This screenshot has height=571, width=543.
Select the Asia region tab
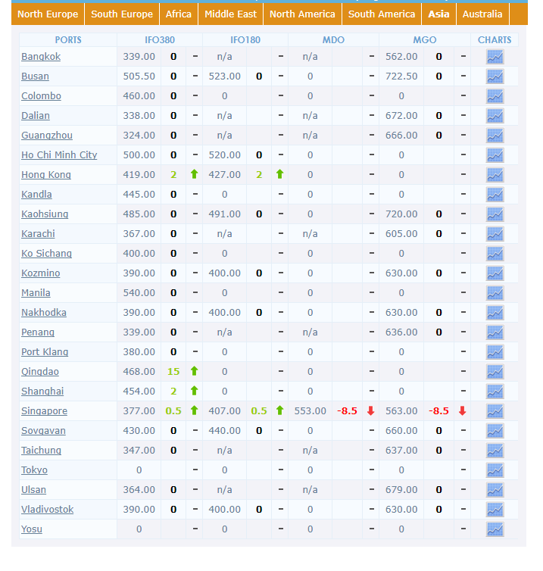(x=438, y=14)
